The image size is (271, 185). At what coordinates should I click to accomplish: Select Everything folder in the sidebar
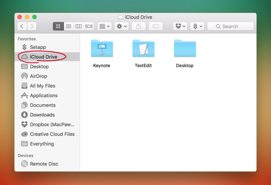pyautogui.click(x=47, y=144)
